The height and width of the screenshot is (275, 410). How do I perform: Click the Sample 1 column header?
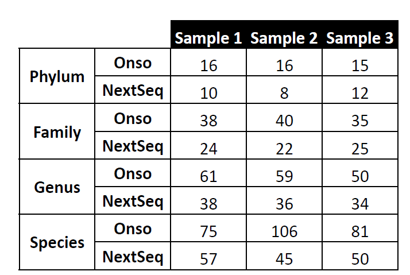[208, 38]
